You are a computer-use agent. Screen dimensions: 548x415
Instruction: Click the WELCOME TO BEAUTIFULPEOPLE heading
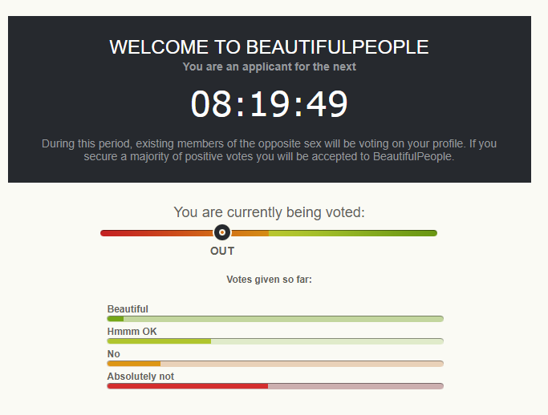pyautogui.click(x=270, y=47)
